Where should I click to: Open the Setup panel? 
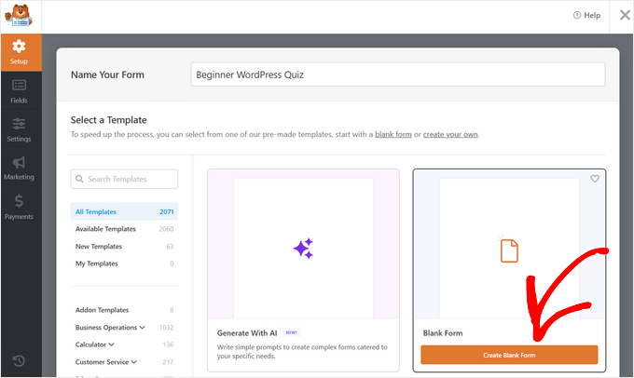click(x=19, y=52)
